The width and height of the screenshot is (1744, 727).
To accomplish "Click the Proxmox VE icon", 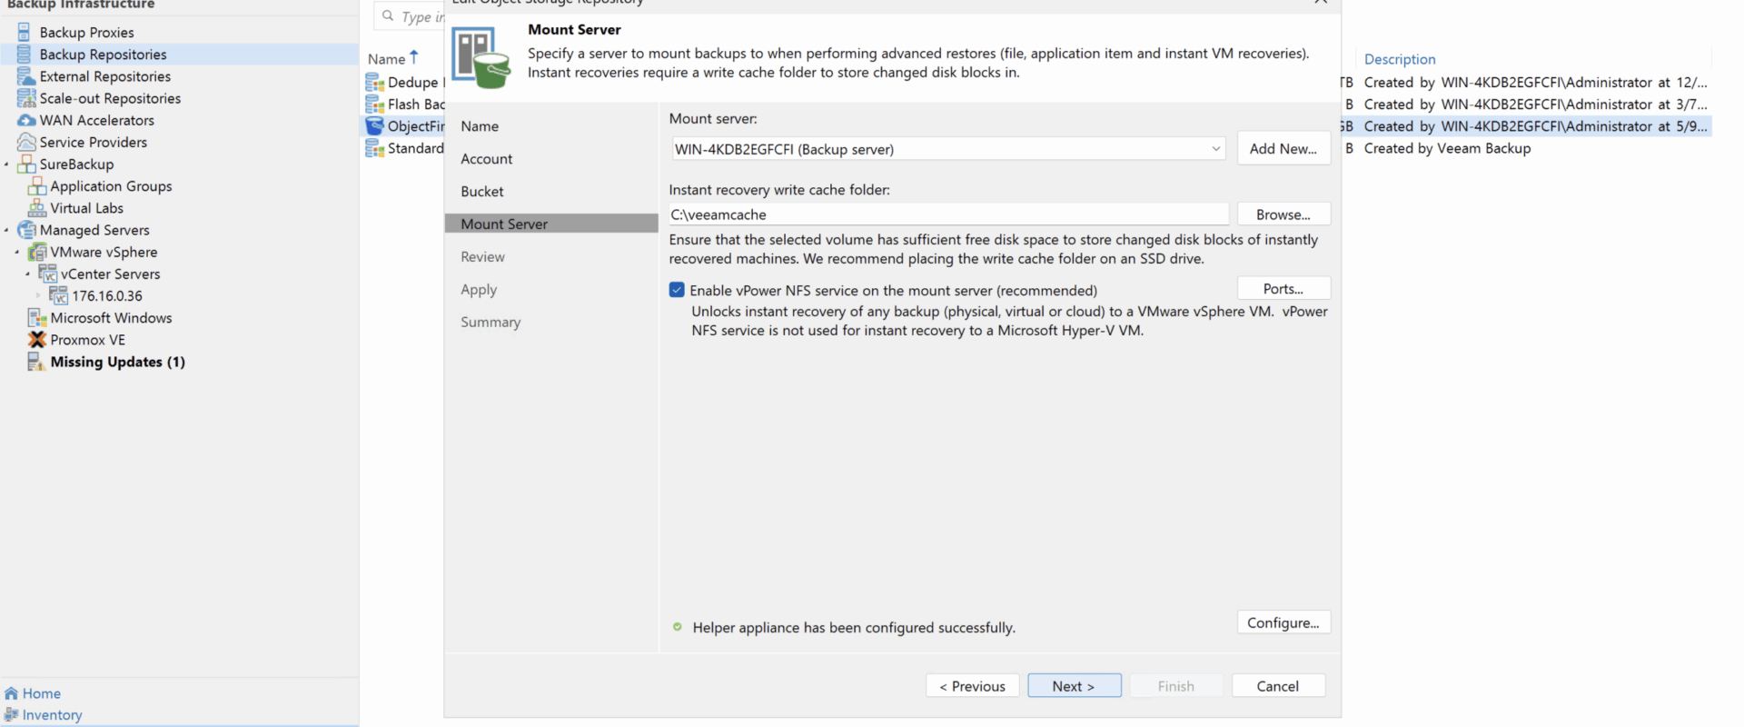I will coord(37,339).
